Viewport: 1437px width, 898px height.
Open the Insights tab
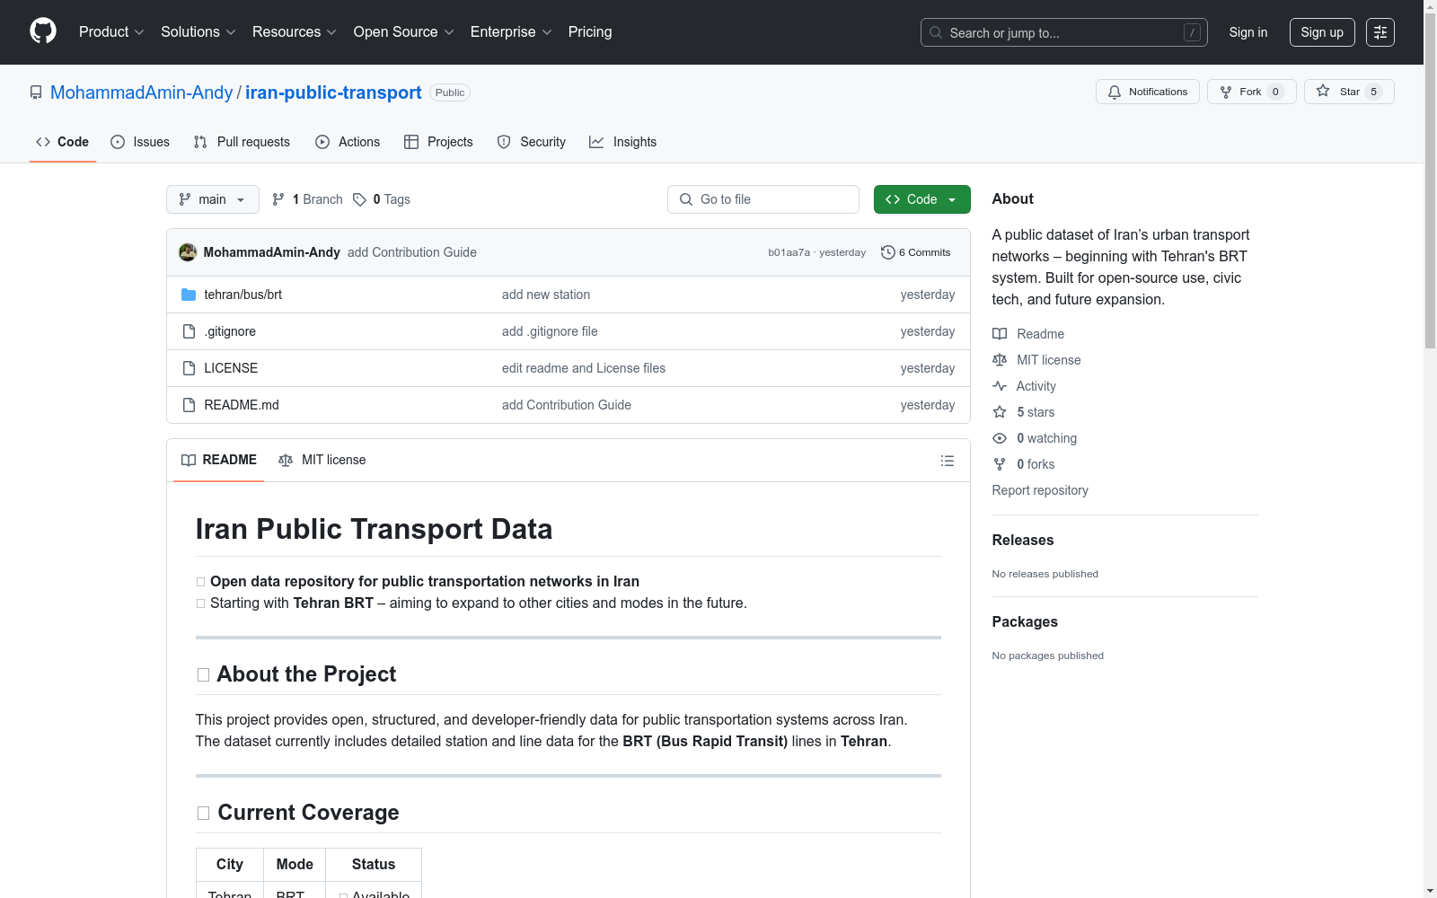pyautogui.click(x=623, y=142)
